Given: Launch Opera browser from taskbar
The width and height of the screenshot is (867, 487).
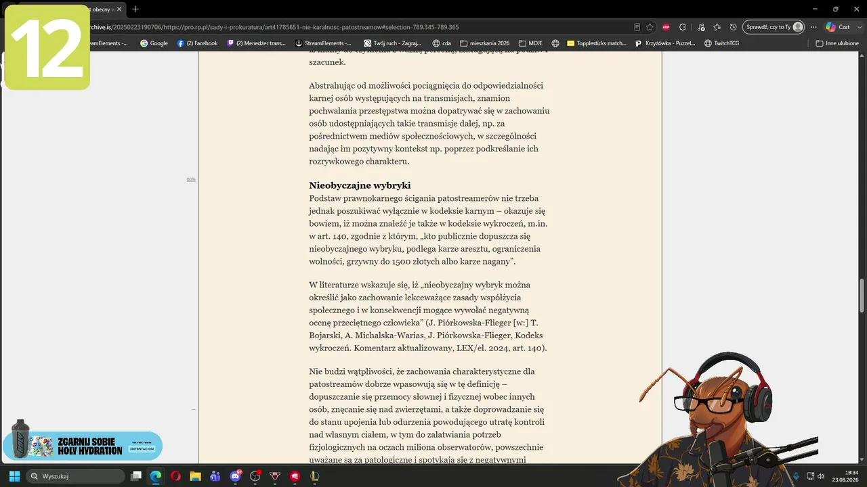Looking at the screenshot, I should 175,476.
